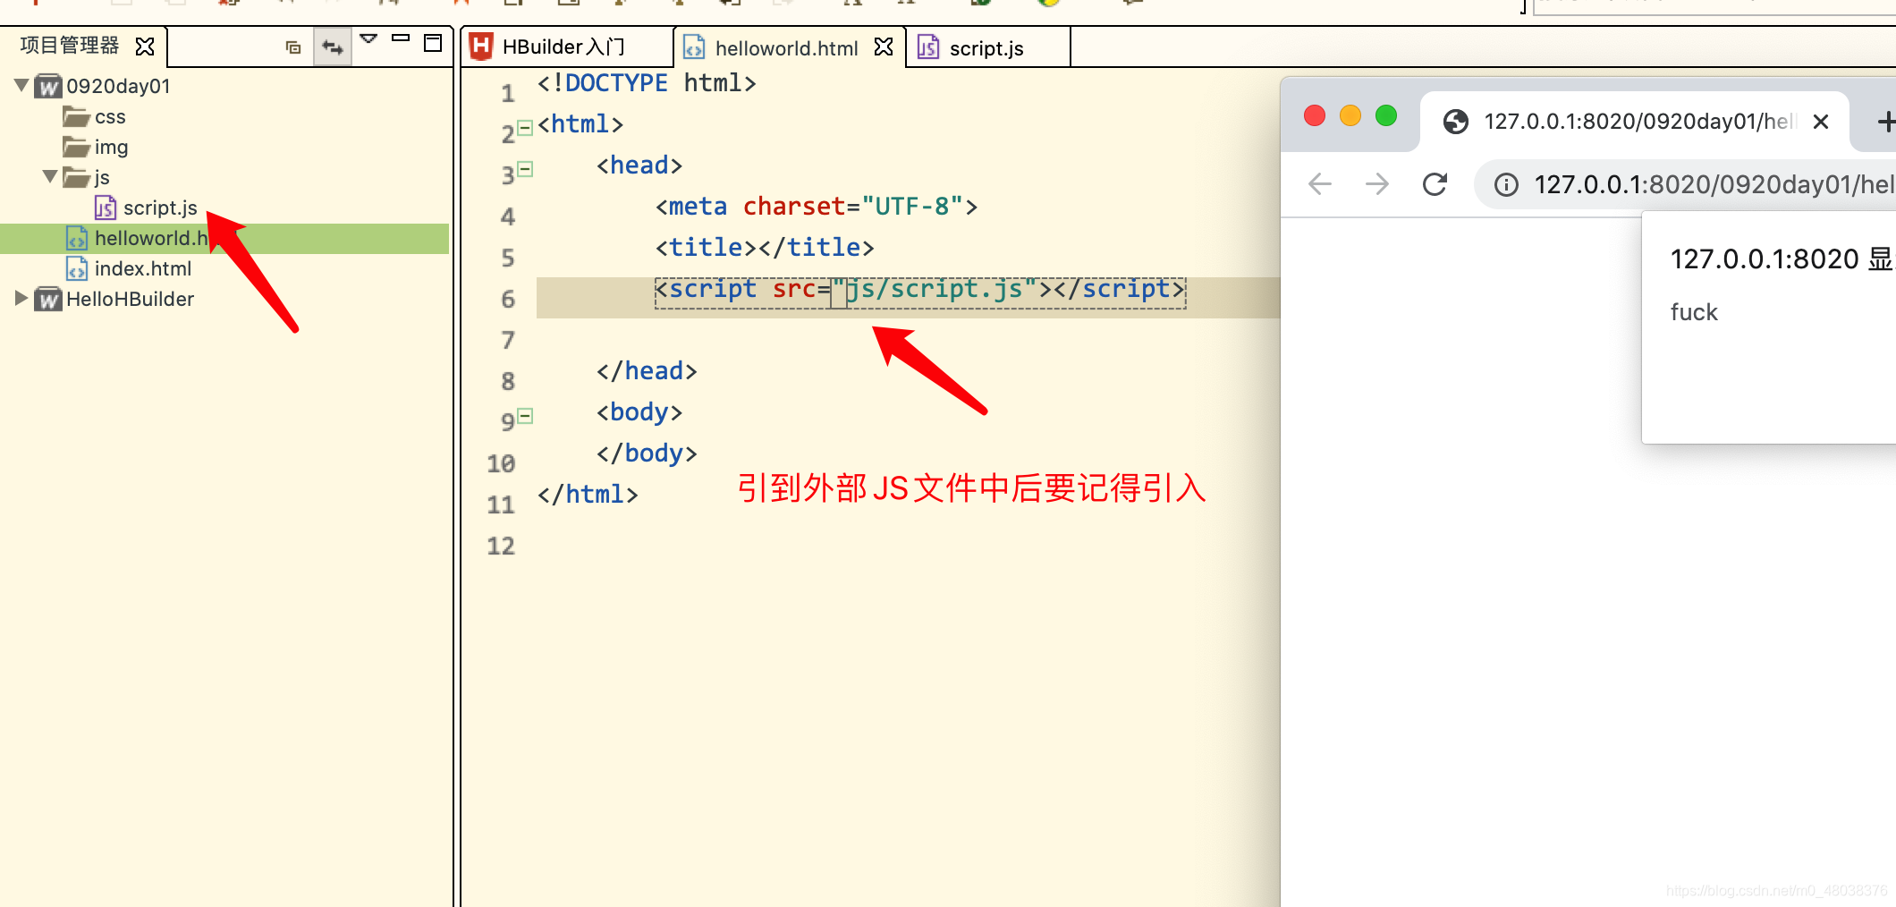This screenshot has width=1896, height=907.
Task: Open the css folder
Action: pyautogui.click(x=94, y=116)
